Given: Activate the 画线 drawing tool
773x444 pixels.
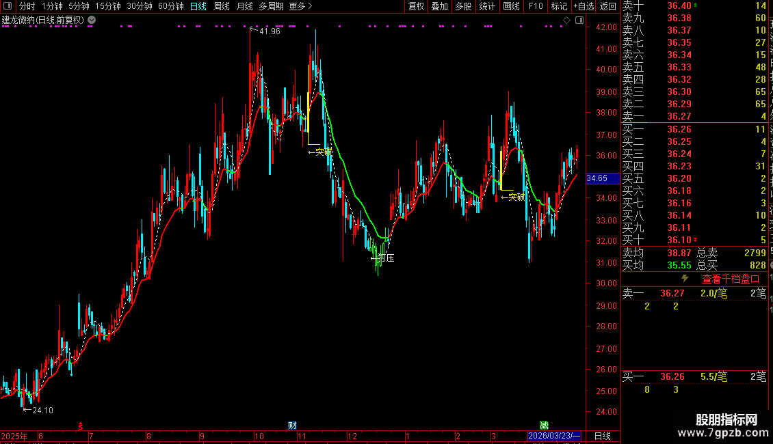Looking at the screenshot, I should (511, 6).
